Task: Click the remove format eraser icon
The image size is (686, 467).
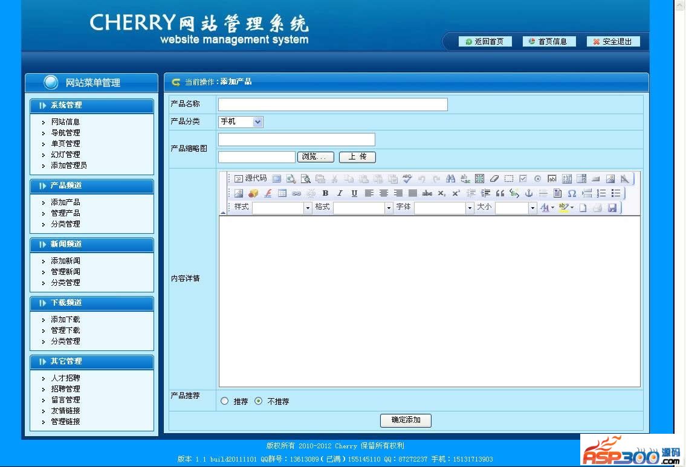Action: click(x=494, y=178)
